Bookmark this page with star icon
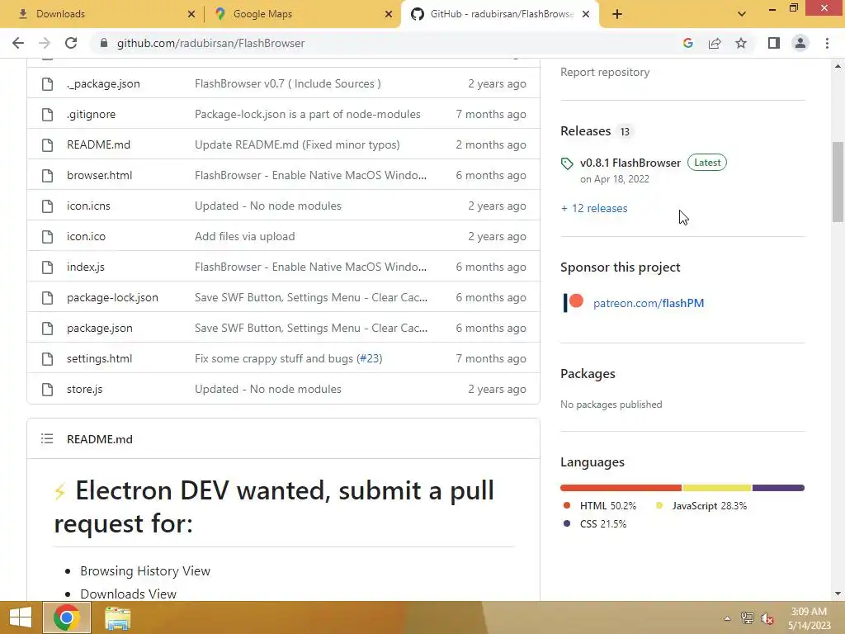 click(x=741, y=43)
